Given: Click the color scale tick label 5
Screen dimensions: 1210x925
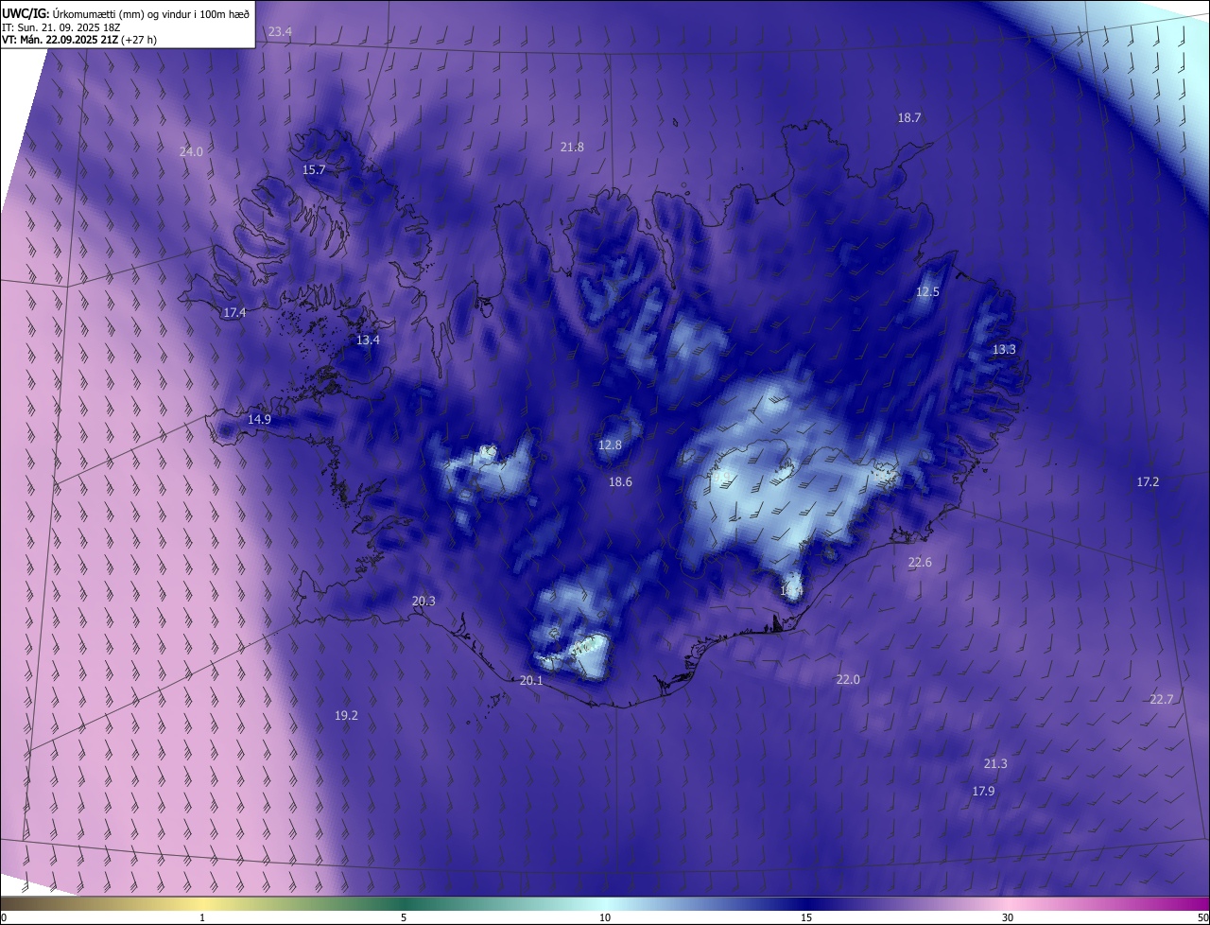Looking at the screenshot, I should [404, 918].
